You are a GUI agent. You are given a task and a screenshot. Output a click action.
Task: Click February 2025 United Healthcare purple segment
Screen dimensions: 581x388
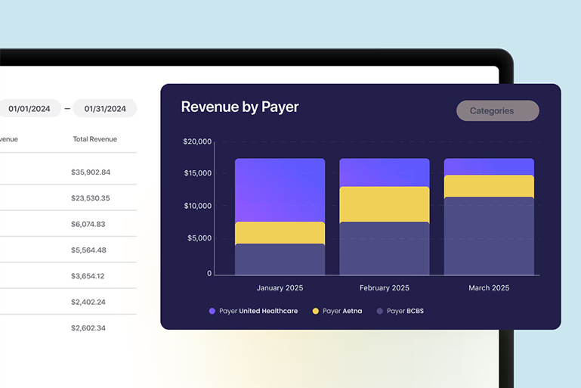[385, 172]
